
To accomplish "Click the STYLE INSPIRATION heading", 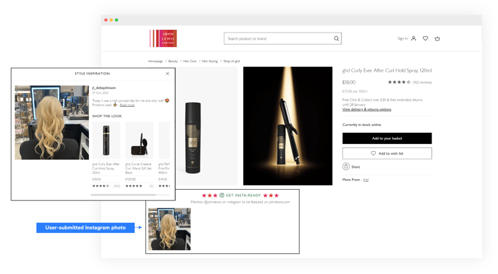I will pos(92,74).
